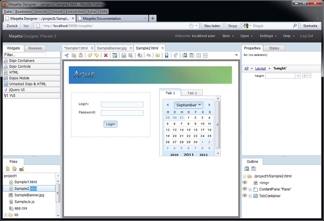Image resolution: width=324 pixels, height=221 pixels.
Task: Close the Sample2.html editor tab
Action: point(163,48)
